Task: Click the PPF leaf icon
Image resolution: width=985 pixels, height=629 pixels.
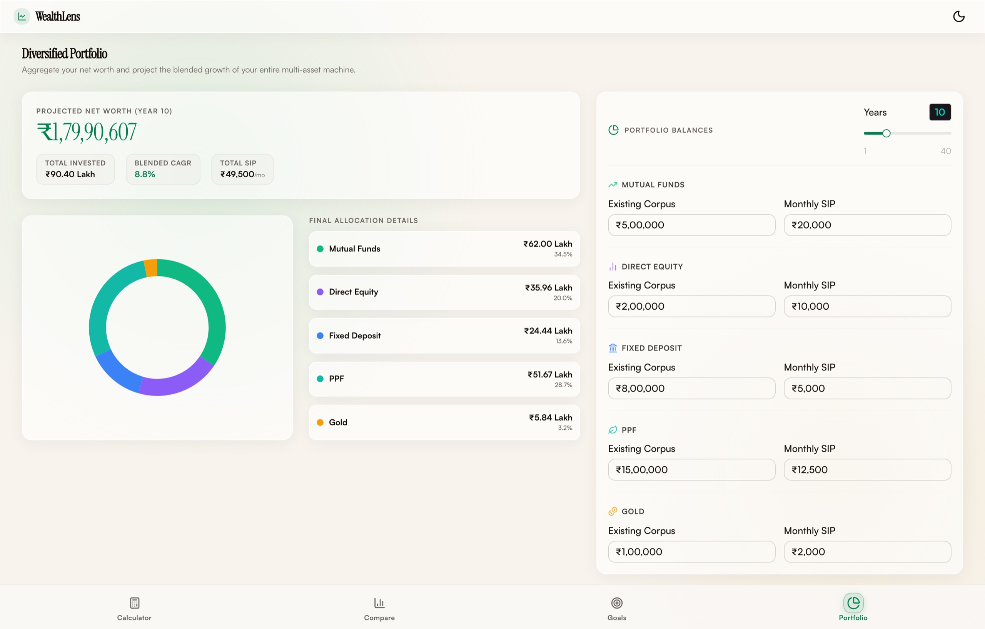Action: click(612, 430)
